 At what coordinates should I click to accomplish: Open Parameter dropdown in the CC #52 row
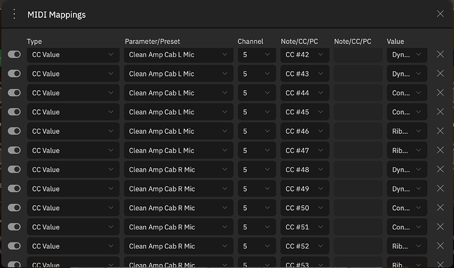pyautogui.click(x=179, y=246)
